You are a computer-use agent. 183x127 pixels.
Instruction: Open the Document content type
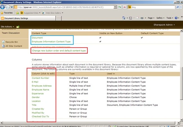37,38
